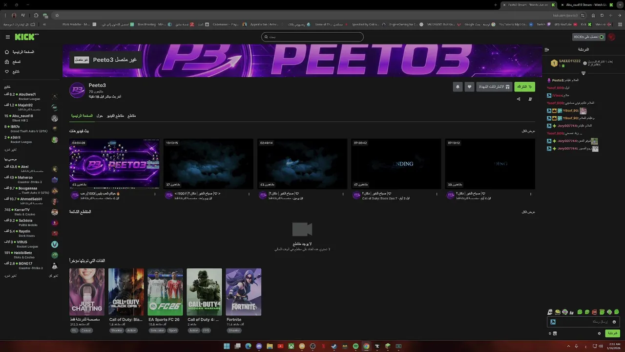Screen dimensions: 625x352
Task: Open the chat shop icon
Action: point(555,333)
